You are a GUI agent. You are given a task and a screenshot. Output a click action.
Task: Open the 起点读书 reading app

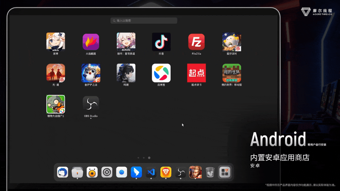click(x=196, y=73)
